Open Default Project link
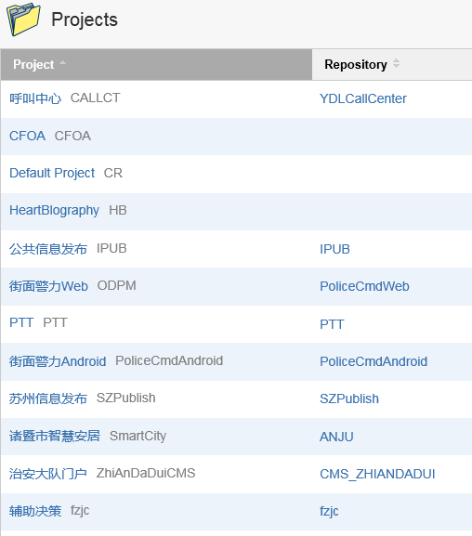Screen dimensions: 472x536 pyautogui.click(x=52, y=173)
